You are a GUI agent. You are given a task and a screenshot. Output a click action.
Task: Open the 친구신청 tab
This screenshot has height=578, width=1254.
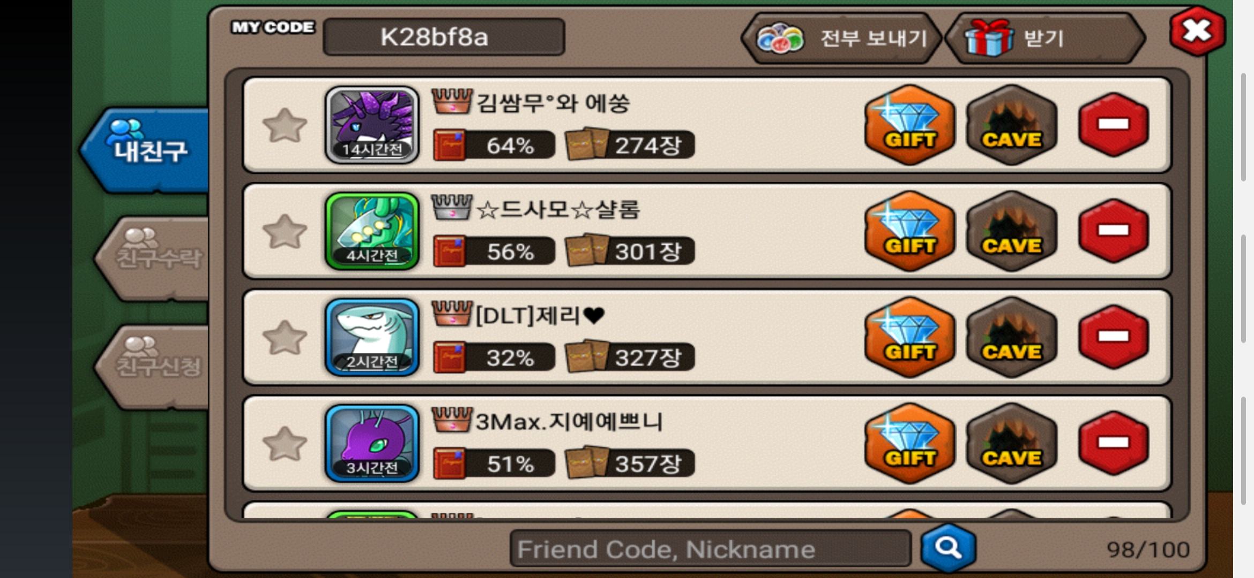coord(153,366)
